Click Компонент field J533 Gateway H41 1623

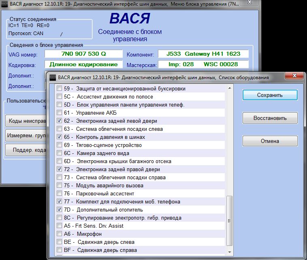pos(203,54)
